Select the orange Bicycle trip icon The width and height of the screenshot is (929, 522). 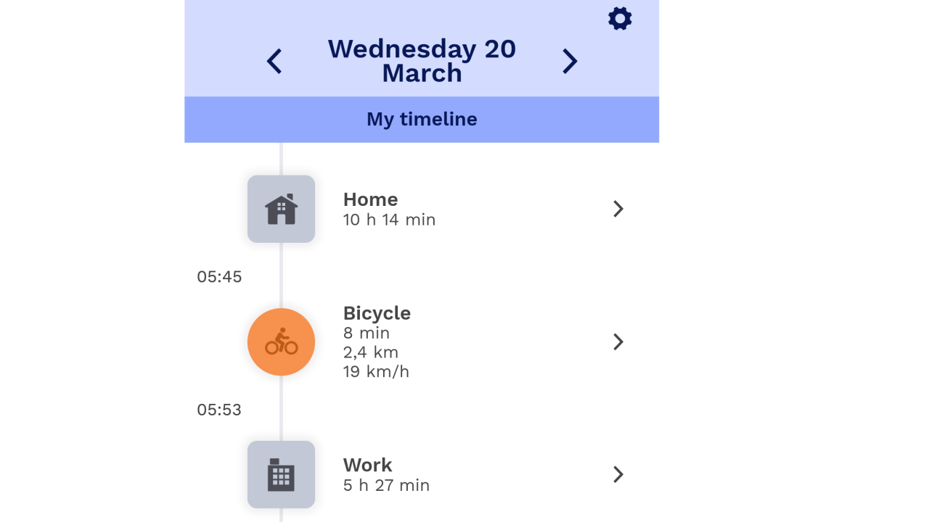(x=281, y=342)
